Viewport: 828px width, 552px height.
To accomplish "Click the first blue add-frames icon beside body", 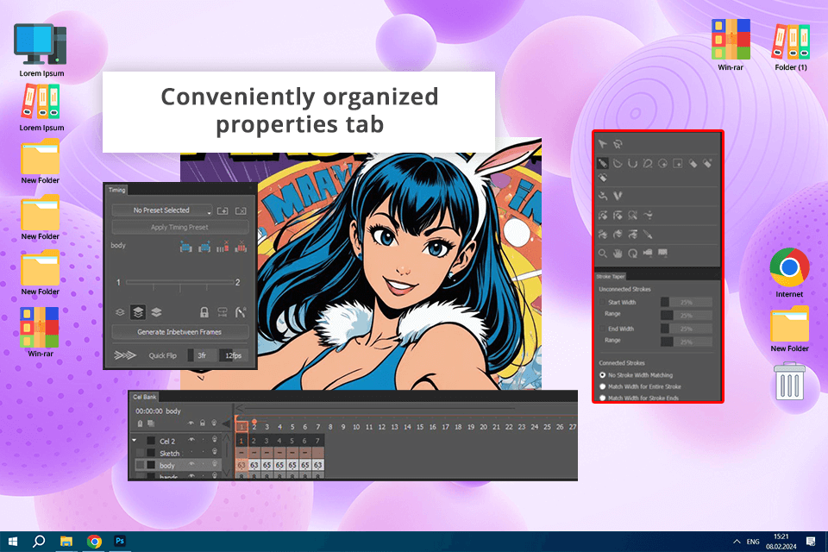I will [186, 246].
